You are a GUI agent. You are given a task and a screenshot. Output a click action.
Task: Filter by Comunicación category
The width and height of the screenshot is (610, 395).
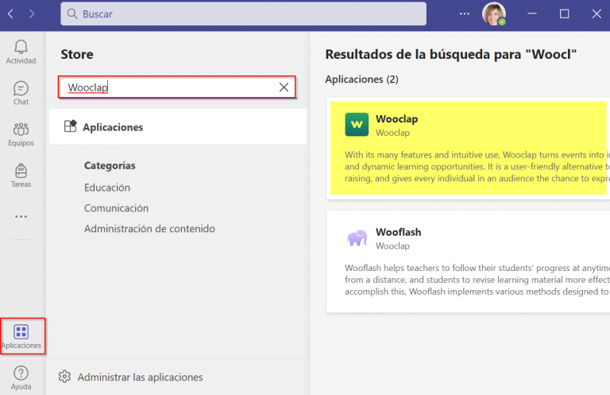[116, 208]
